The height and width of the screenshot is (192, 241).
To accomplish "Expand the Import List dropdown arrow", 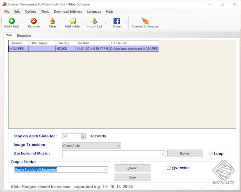I will 105,23.
